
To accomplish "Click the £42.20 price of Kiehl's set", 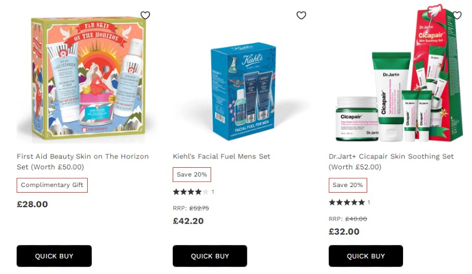I will pyautogui.click(x=188, y=221).
